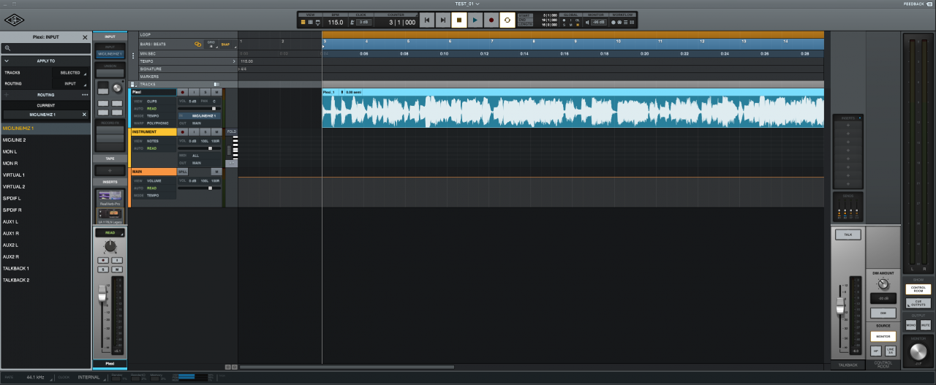Click the Record button in transport
The image size is (936, 385).
point(491,20)
